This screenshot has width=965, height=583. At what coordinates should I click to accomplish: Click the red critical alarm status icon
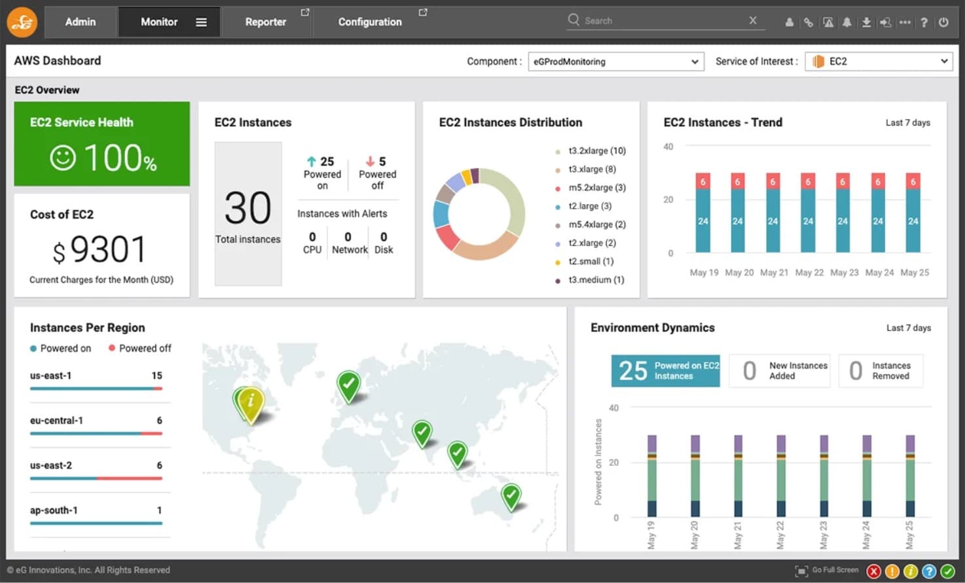[x=874, y=571]
